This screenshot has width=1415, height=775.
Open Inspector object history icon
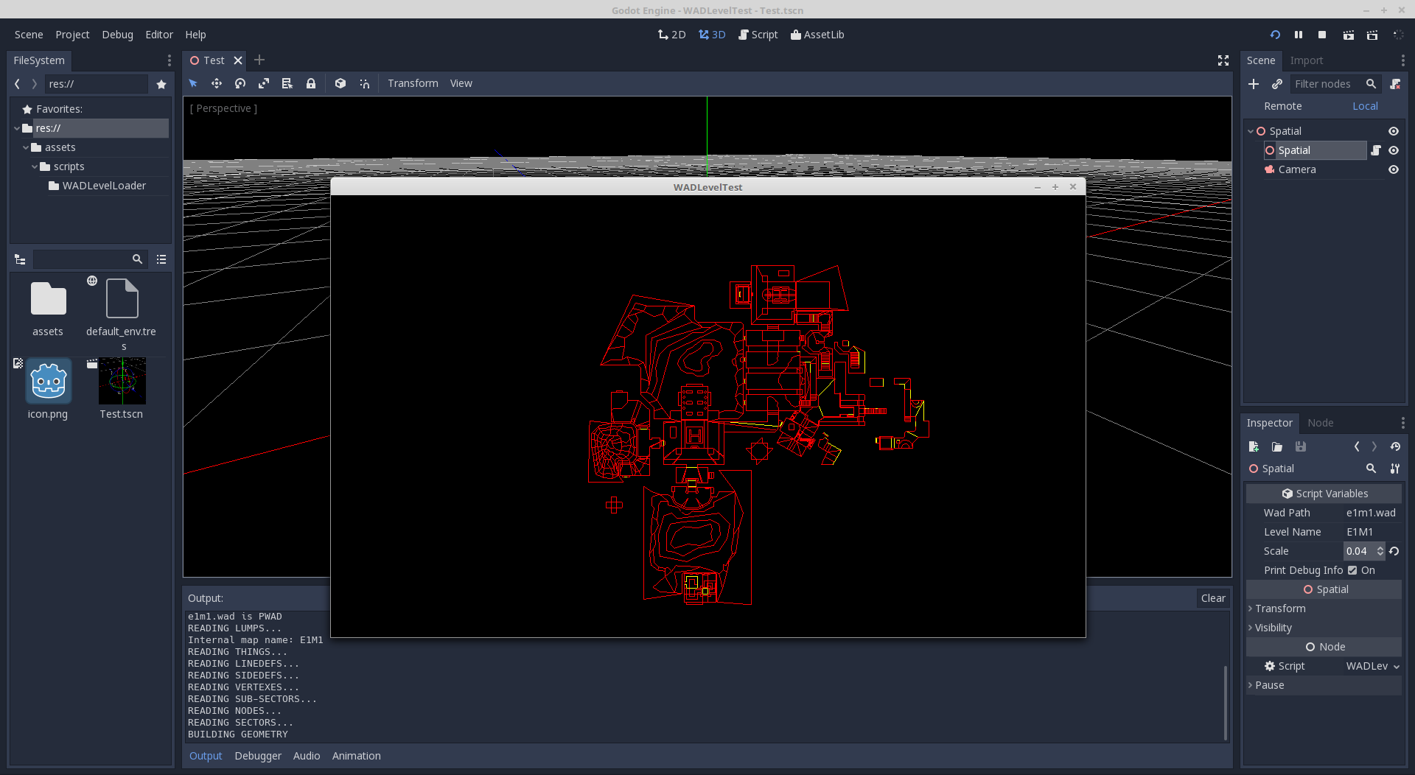[x=1395, y=446]
